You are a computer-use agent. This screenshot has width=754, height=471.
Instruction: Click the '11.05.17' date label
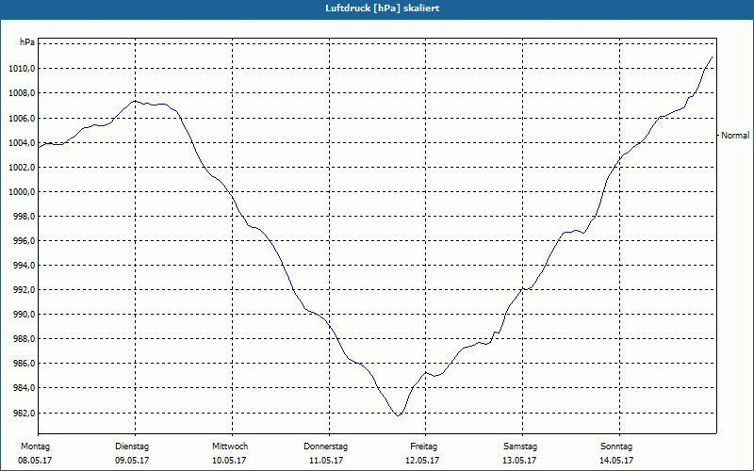point(326,461)
